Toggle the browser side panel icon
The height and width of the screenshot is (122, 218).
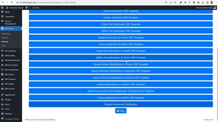click(x=207, y=2)
